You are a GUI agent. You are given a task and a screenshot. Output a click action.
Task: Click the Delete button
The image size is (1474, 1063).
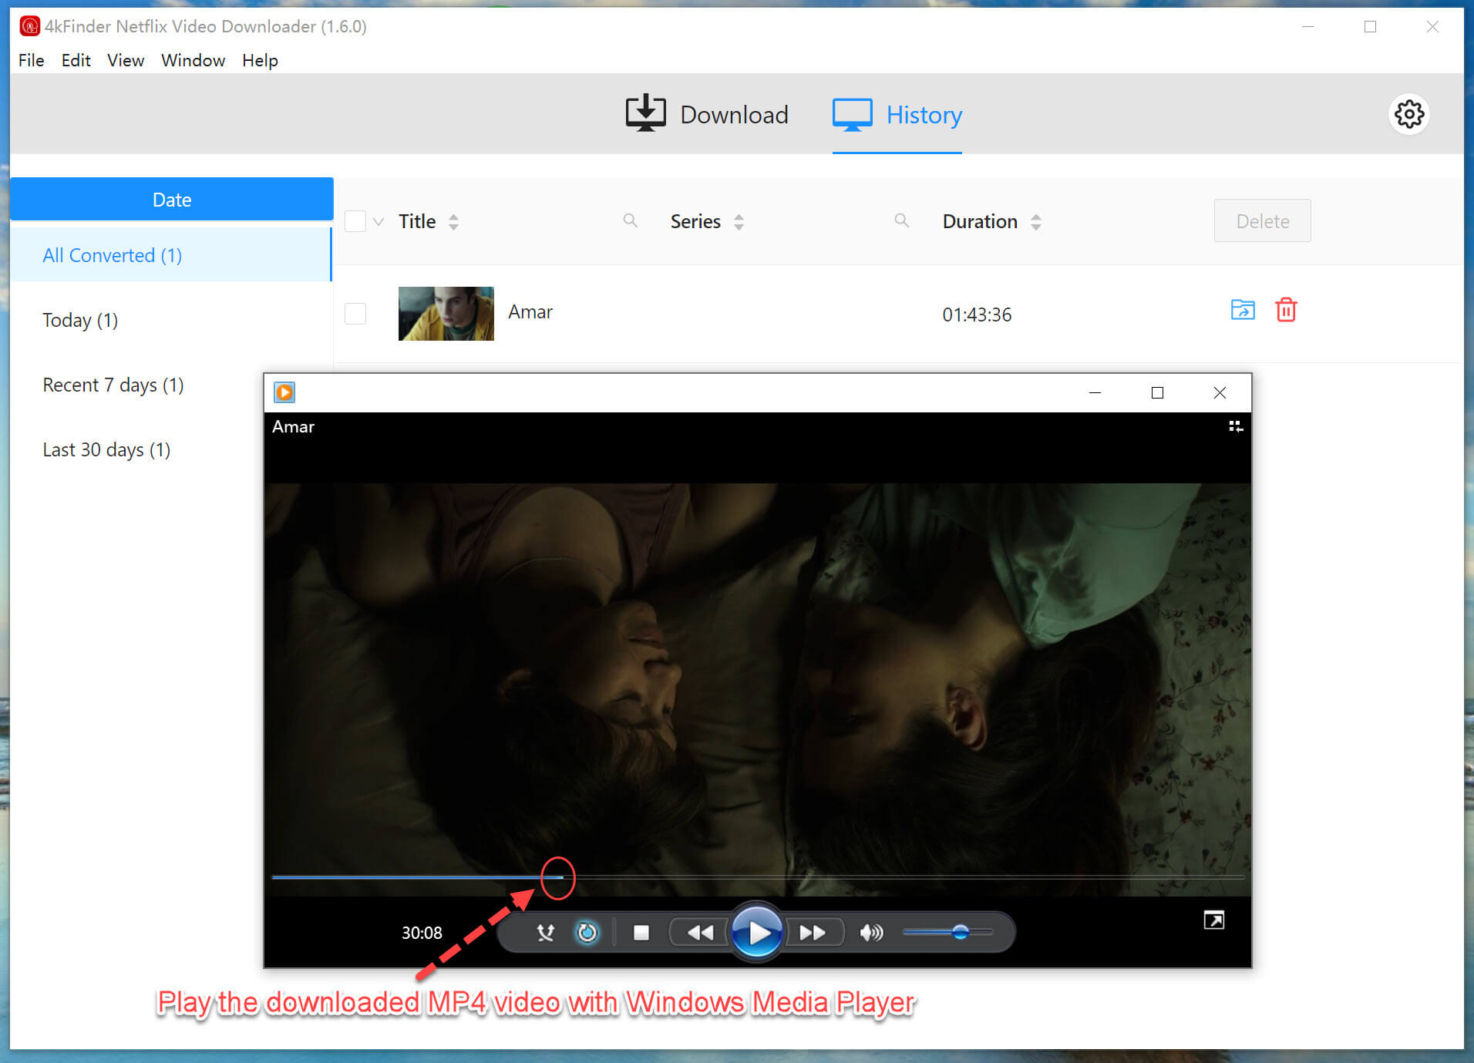tap(1261, 220)
